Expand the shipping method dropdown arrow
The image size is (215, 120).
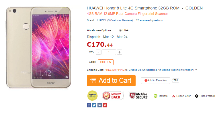pyautogui.click(x=196, y=70)
